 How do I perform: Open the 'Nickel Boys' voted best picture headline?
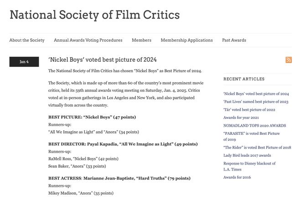click(x=103, y=60)
